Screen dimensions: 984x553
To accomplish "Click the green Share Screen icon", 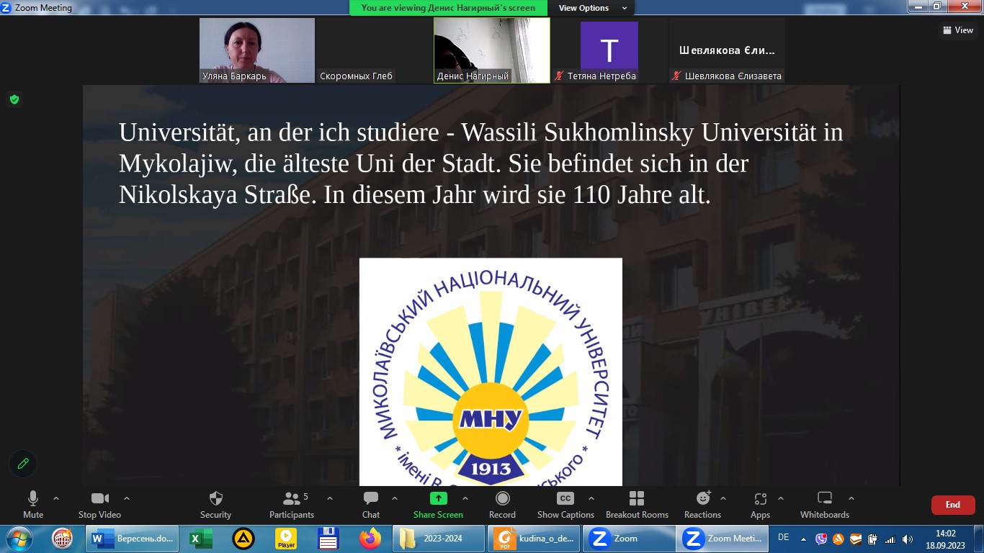I will pos(438,498).
